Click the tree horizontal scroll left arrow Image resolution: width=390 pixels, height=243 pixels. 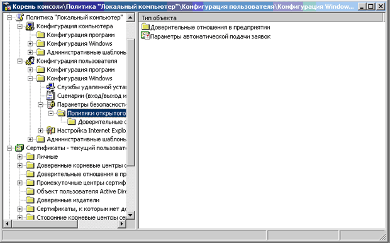click(7, 224)
